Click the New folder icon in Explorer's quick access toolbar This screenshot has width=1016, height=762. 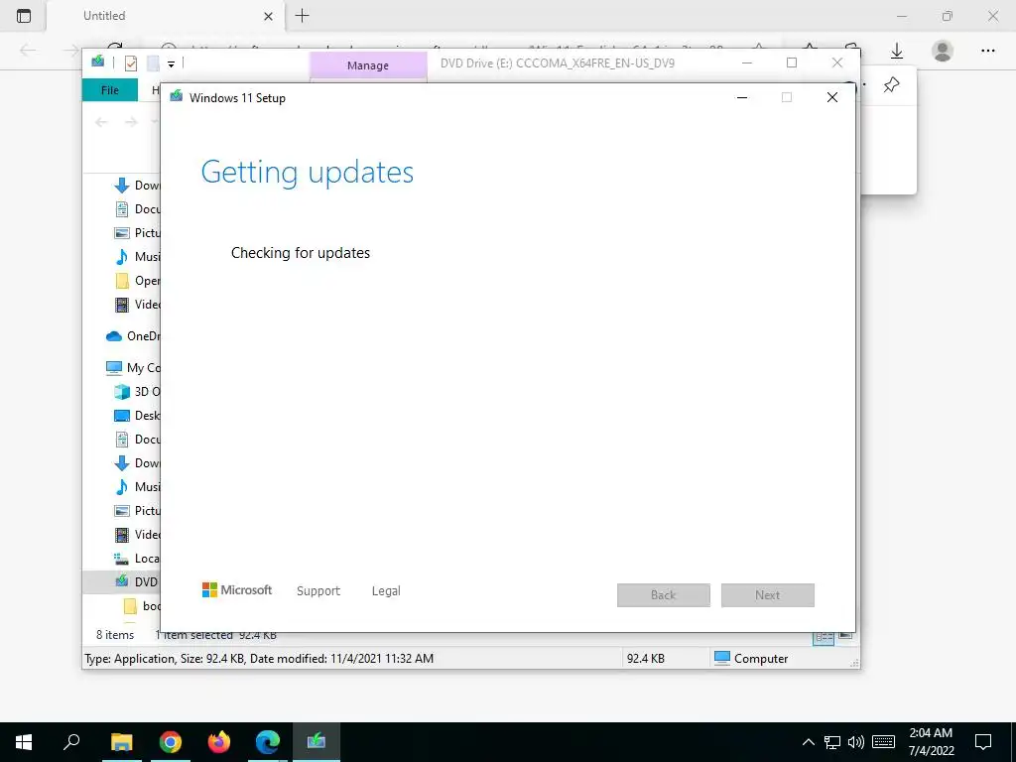pos(153,63)
